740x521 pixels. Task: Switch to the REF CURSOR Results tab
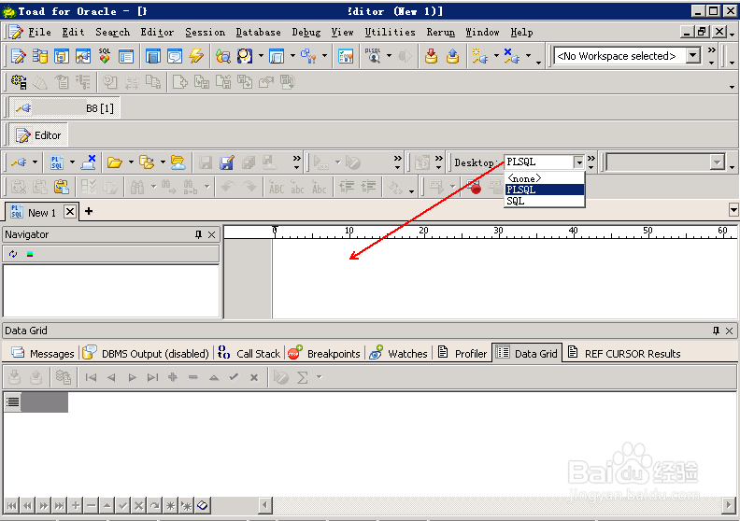pos(624,354)
